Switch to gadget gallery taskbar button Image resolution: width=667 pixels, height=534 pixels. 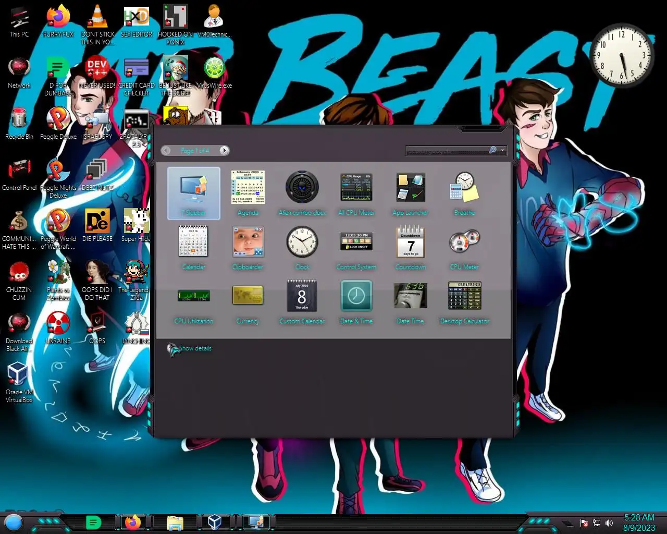pyautogui.click(x=256, y=522)
